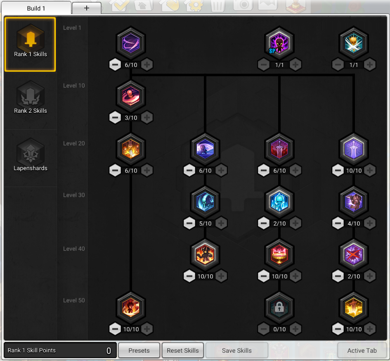Increase the Level 30 skill at 4/10
Viewport: 390px width, 361px height.
point(370,223)
